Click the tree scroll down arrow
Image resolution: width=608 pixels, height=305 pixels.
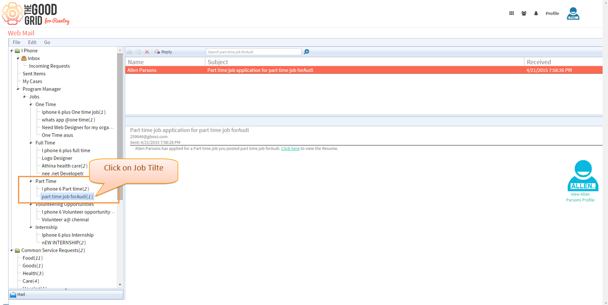click(x=120, y=285)
